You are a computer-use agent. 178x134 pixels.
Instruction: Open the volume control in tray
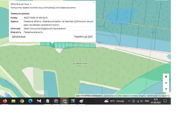tap(142, 101)
